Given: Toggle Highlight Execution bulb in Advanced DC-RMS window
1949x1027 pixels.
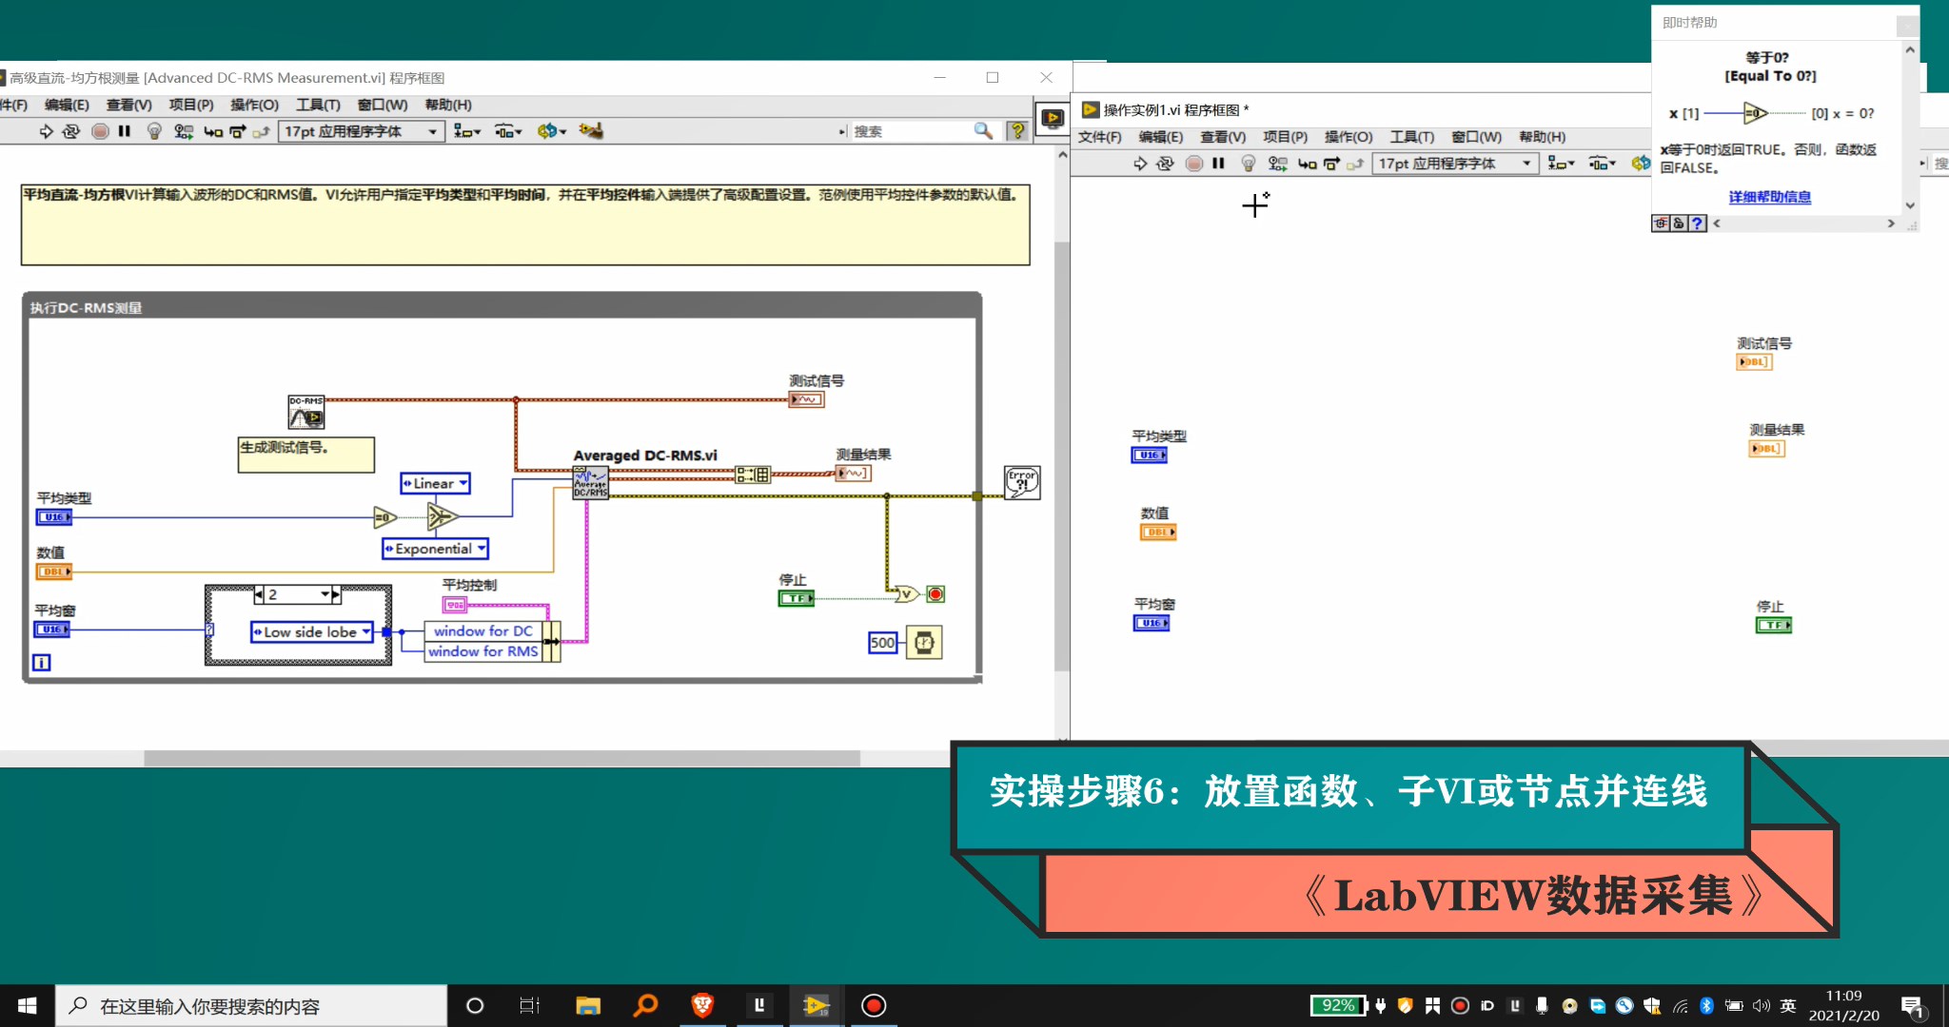Looking at the screenshot, I should (x=154, y=131).
